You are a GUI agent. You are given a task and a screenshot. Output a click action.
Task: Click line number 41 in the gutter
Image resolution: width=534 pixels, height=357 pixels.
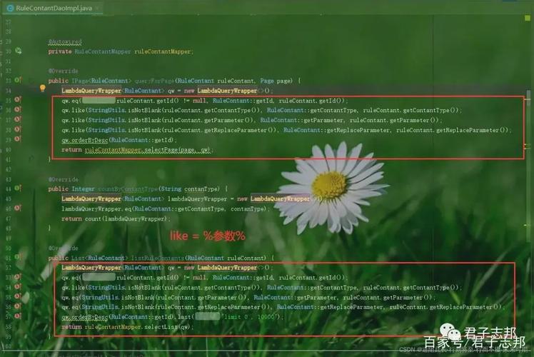click(8, 160)
